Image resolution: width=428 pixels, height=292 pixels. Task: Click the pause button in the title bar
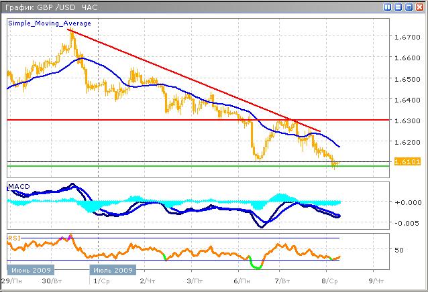coord(388,7)
